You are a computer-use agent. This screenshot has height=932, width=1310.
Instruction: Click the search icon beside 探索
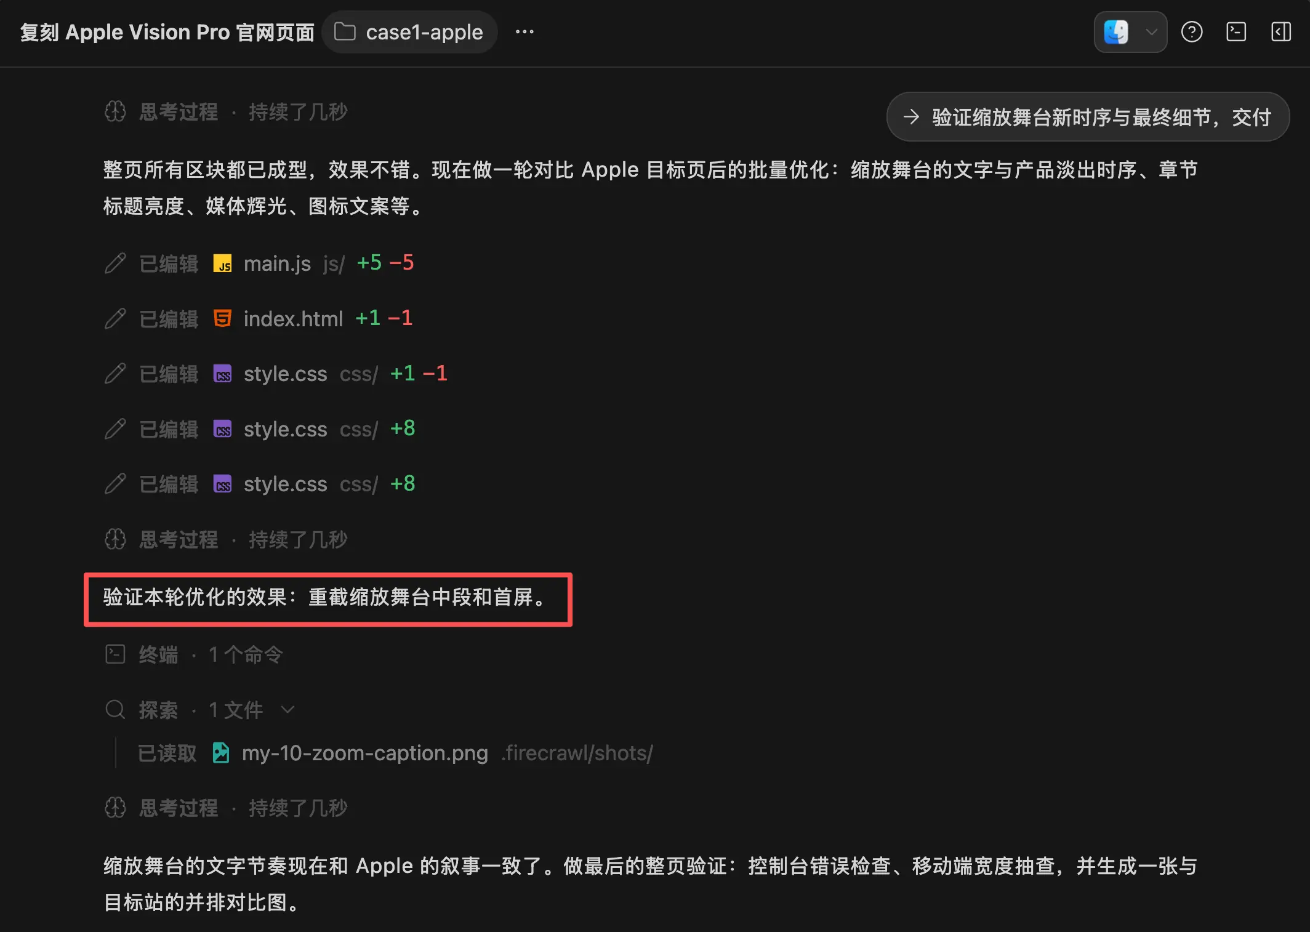coord(115,710)
